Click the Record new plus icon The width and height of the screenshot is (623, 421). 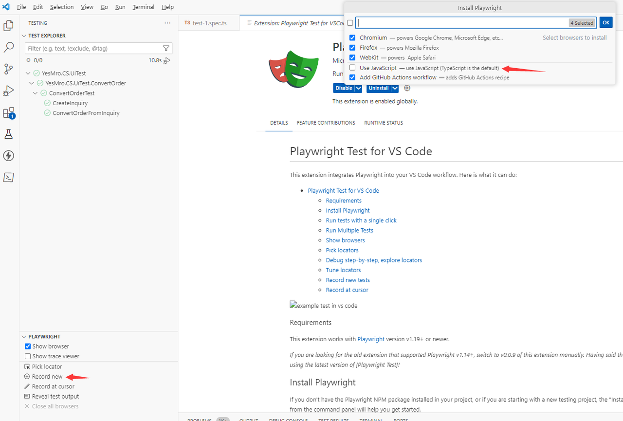click(x=27, y=377)
